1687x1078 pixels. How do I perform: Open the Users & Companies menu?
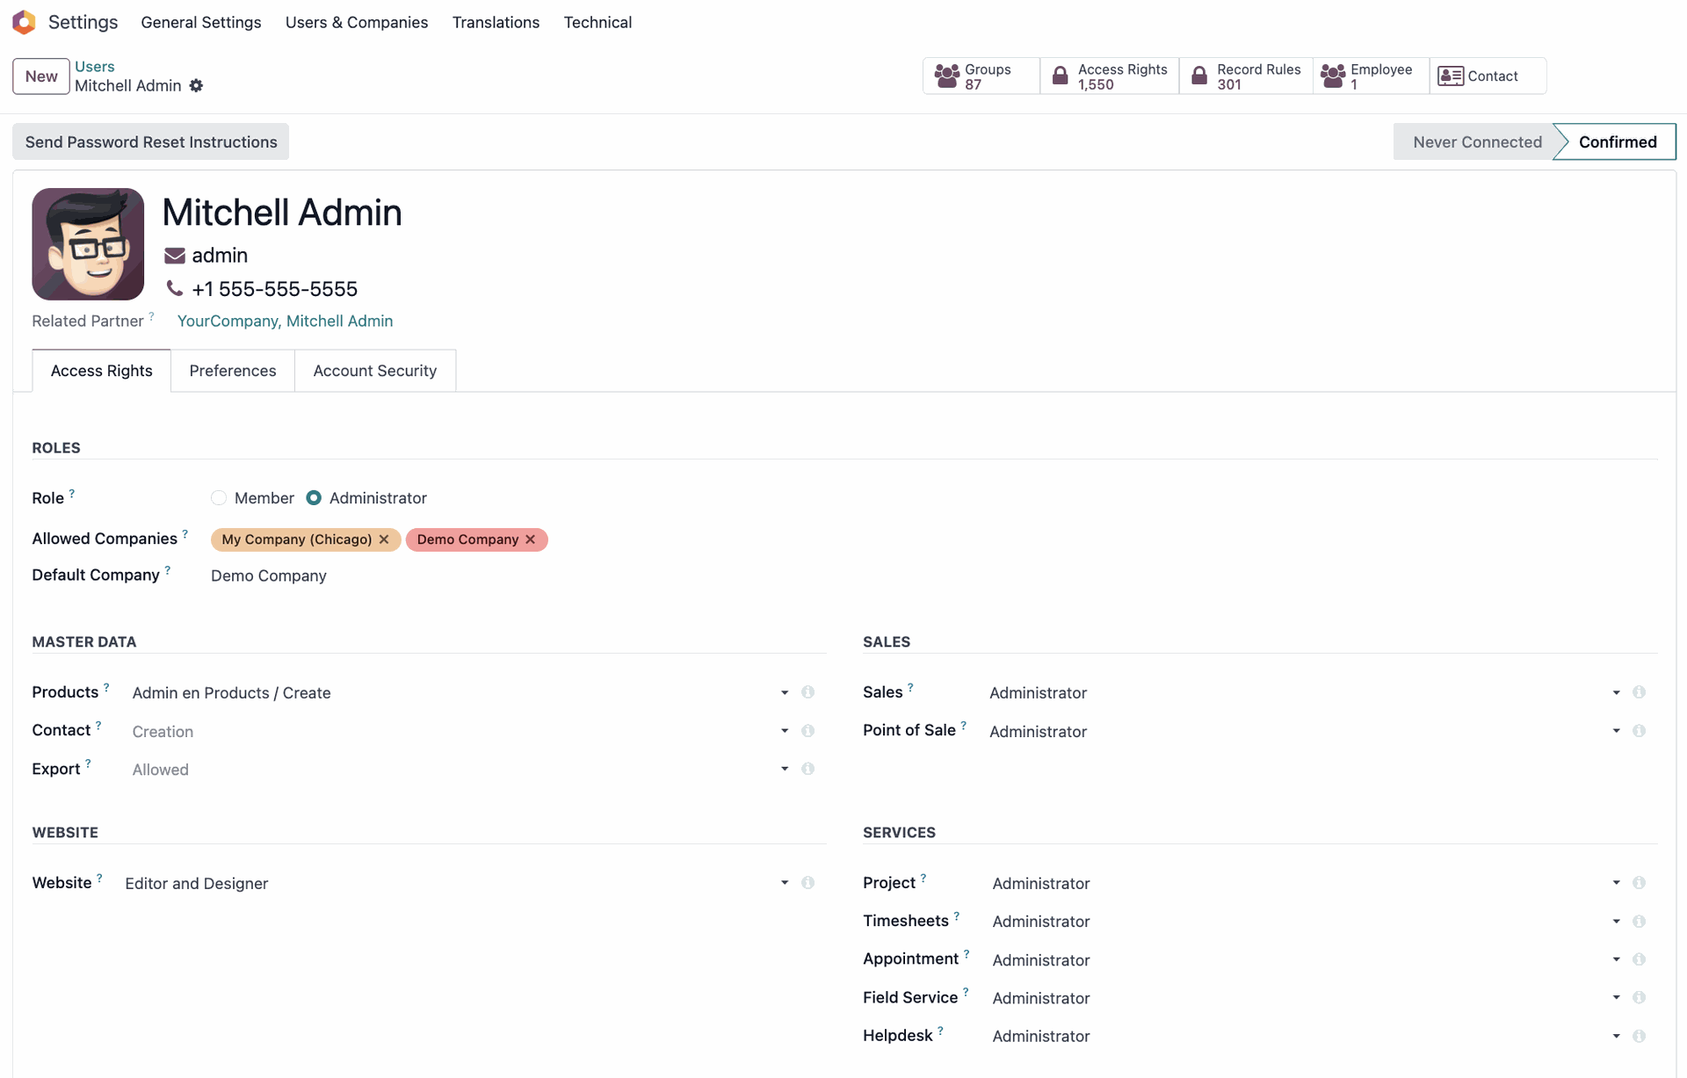(x=356, y=22)
